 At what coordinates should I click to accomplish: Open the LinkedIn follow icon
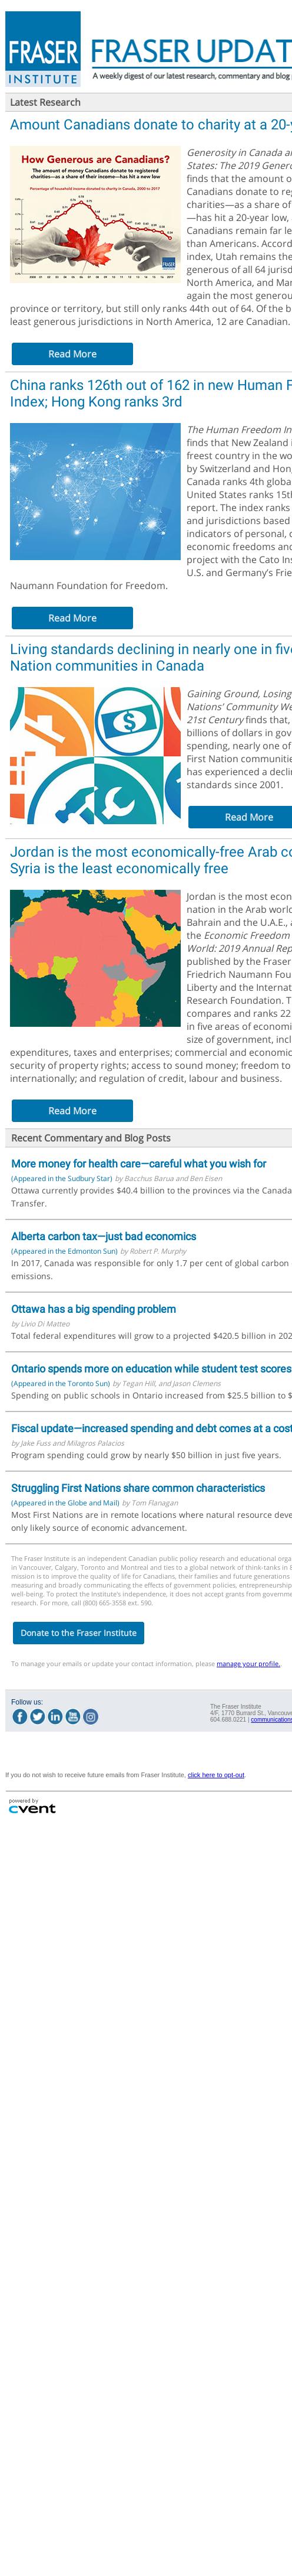click(55, 1716)
